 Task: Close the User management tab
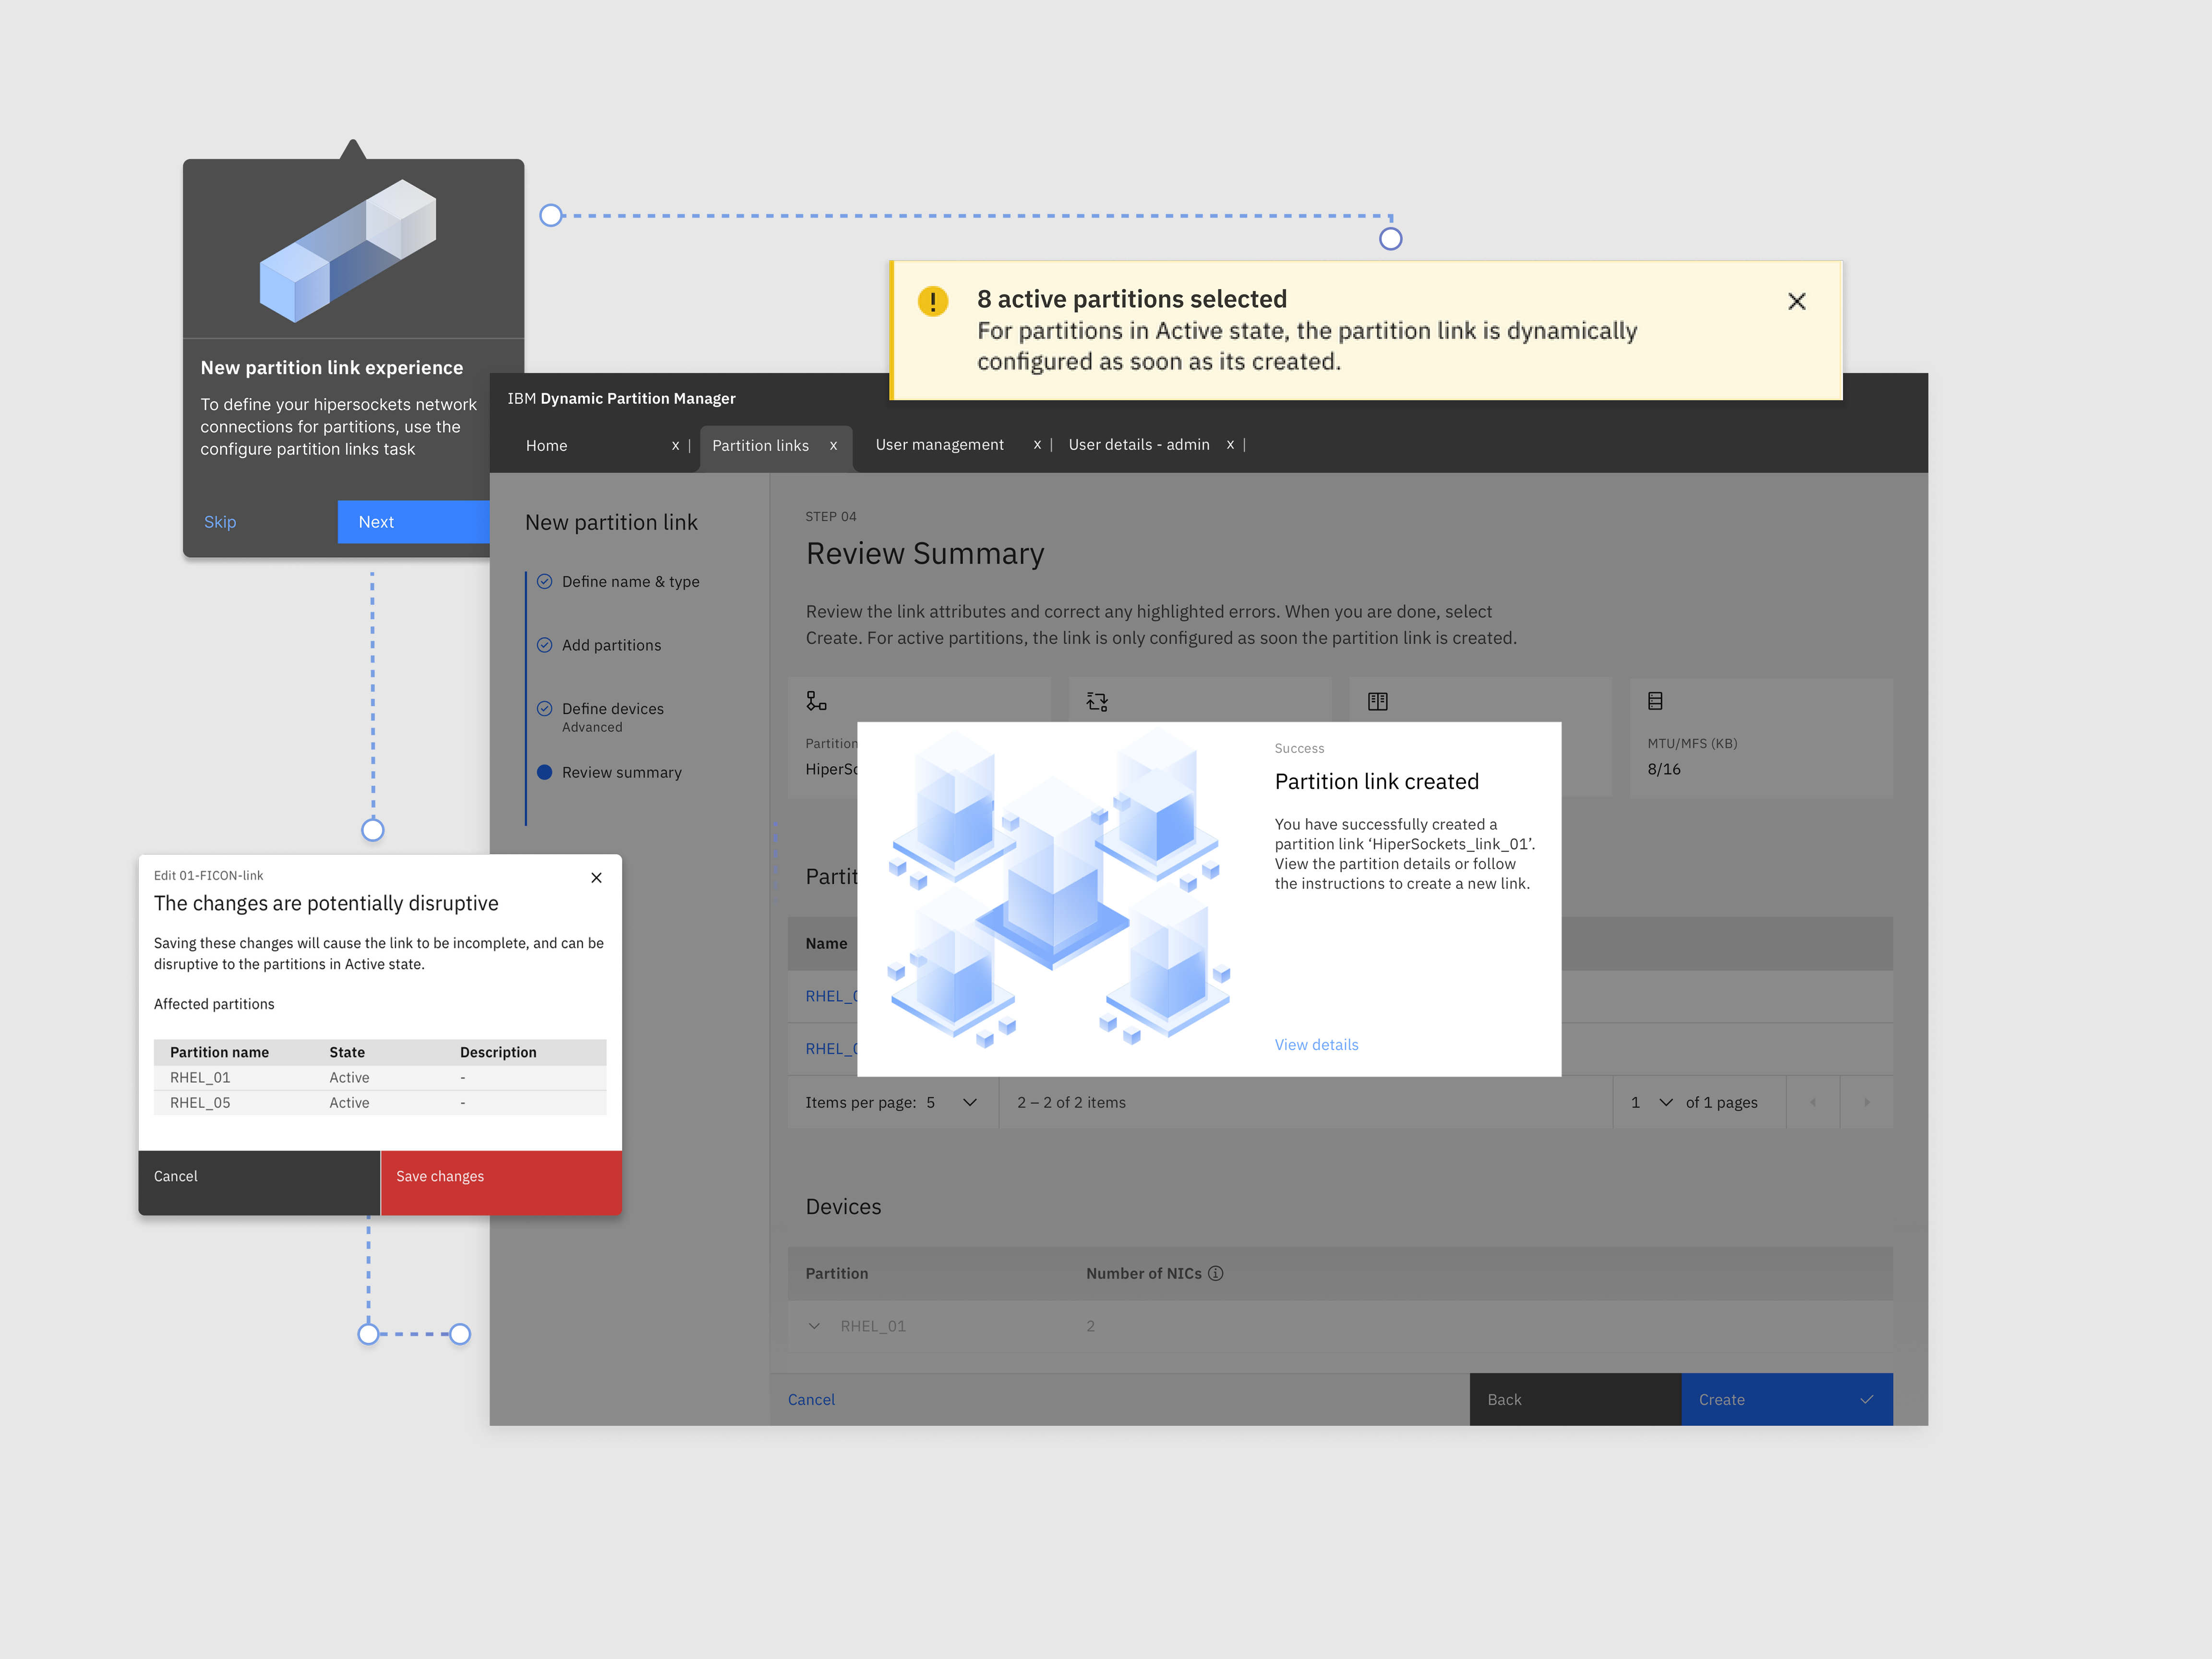[1037, 445]
